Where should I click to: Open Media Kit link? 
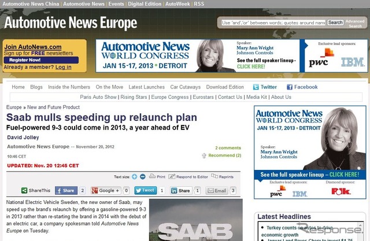pos(257,97)
